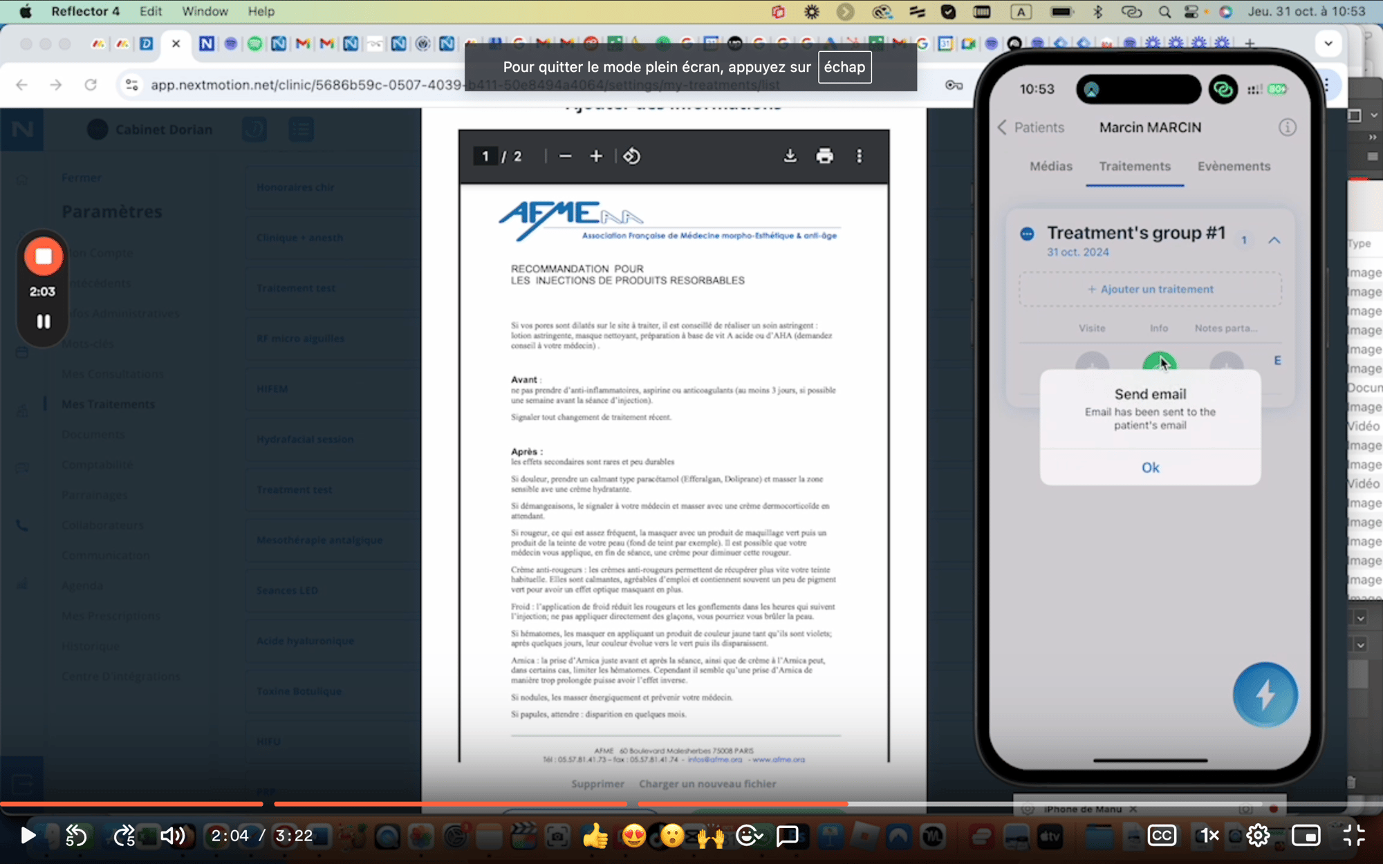1383x864 pixels.
Task: Select Hydrafacial session treatment
Action: [x=304, y=439]
